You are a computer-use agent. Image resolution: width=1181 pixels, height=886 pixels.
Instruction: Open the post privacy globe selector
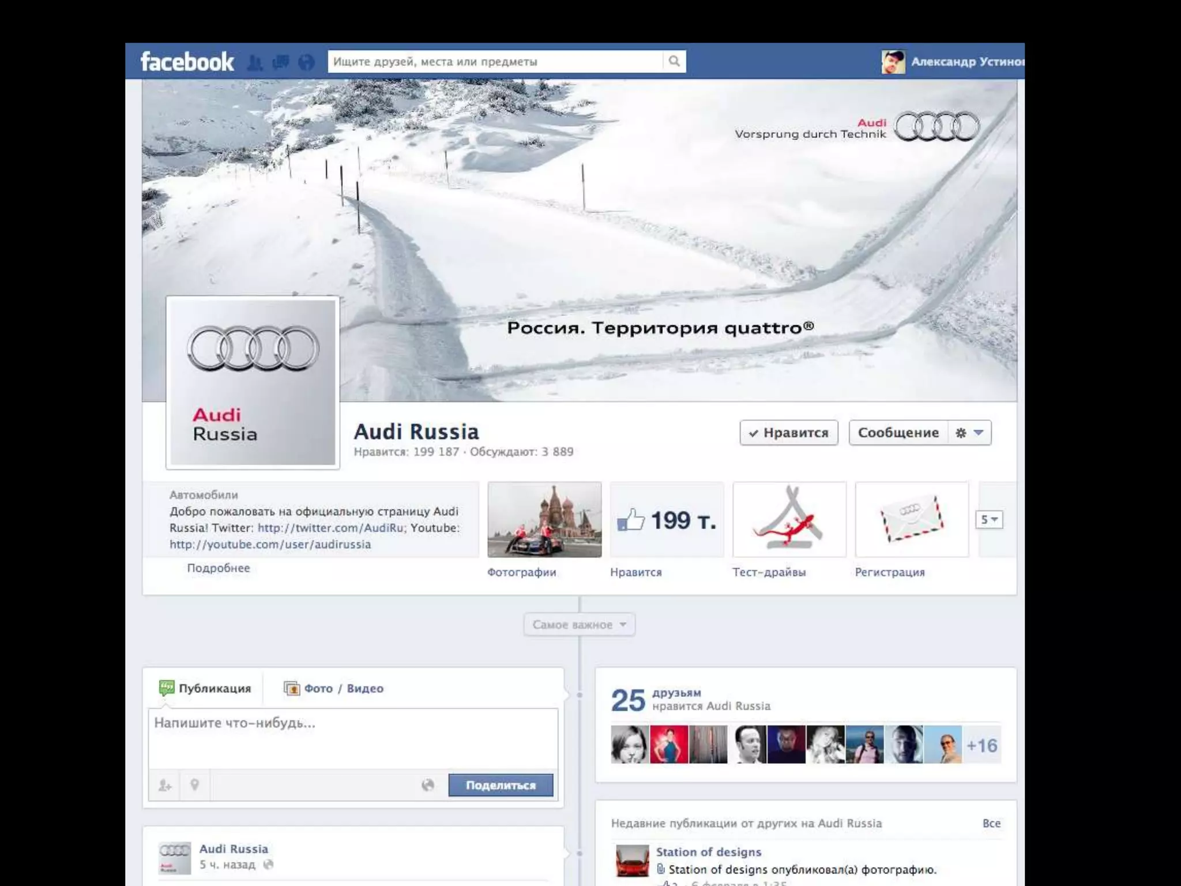(428, 785)
